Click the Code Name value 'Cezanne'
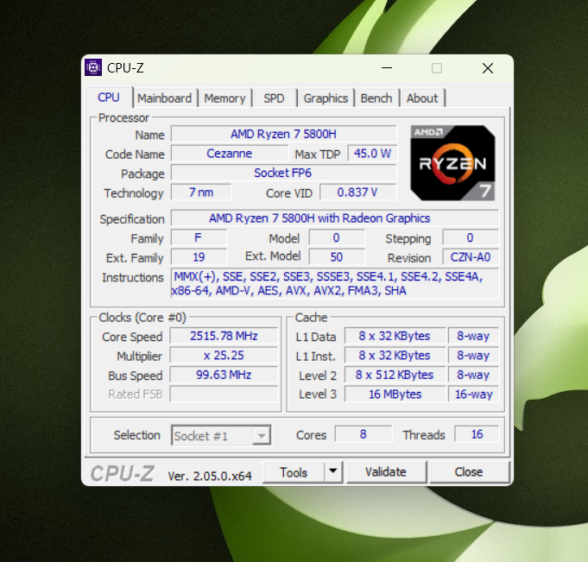This screenshot has width=588, height=562. (x=230, y=154)
